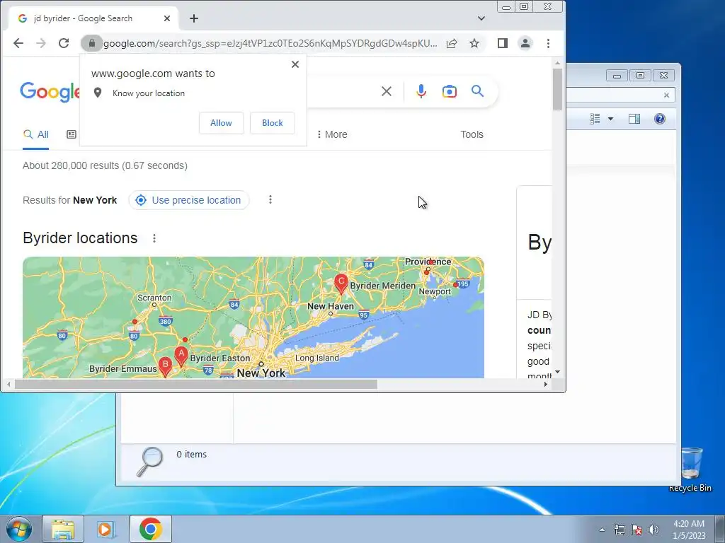
Task: Click the vertical scrollbar thumb in Chrome
Action: pos(558,89)
